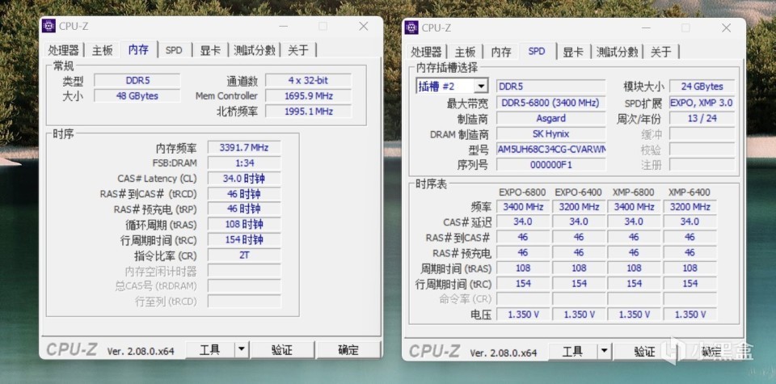Minimize the right CPU-Z window

[x=646, y=27]
